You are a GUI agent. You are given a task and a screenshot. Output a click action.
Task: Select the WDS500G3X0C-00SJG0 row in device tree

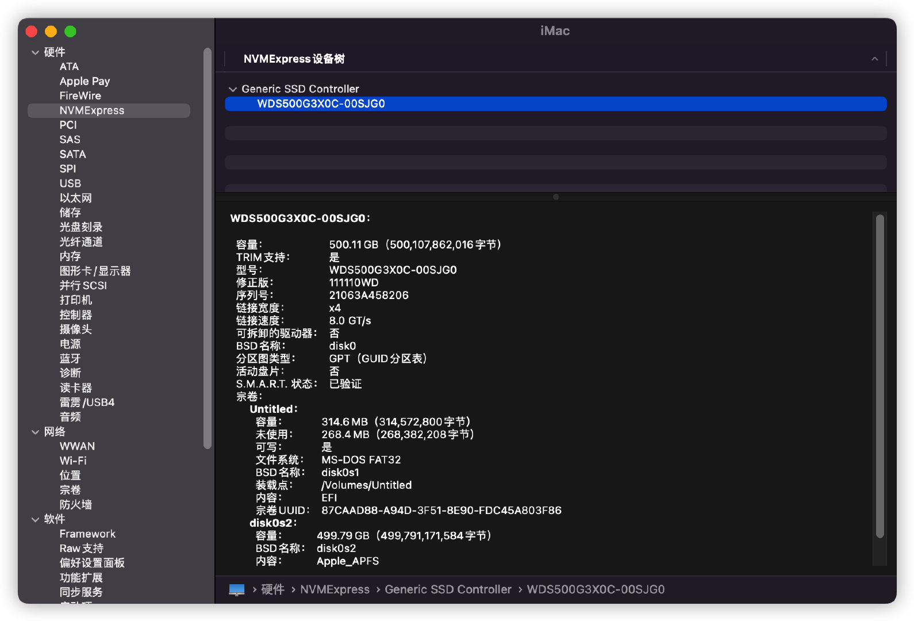coord(555,104)
